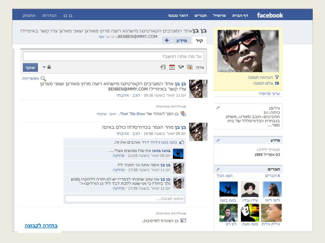Image resolution: width=325 pixels, height=243 pixels.
Task: Click the facebook logo
Action: tap(270, 15)
